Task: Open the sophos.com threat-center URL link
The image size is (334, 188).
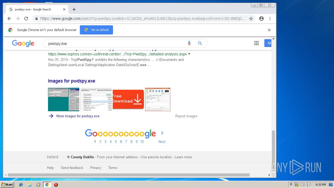Action: [117, 54]
